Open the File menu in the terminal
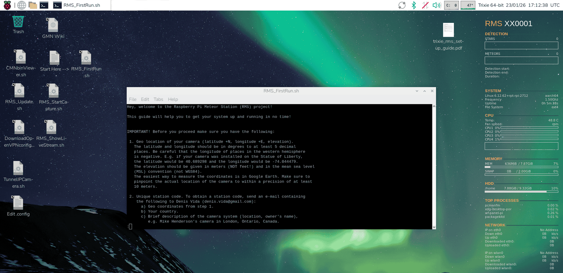This screenshot has width=563, height=273. tap(133, 100)
